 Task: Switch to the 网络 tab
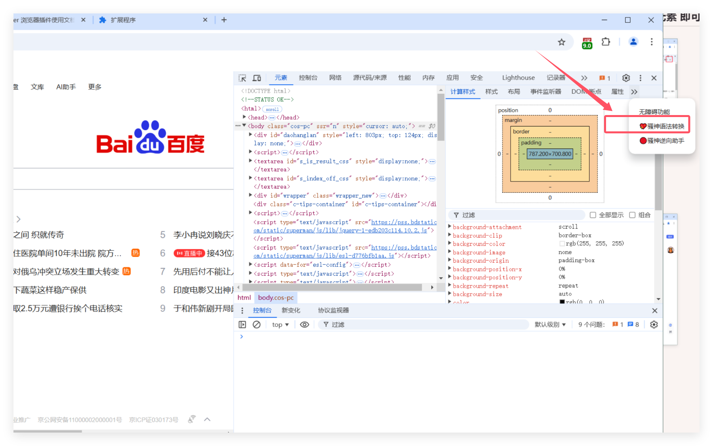[x=335, y=78]
